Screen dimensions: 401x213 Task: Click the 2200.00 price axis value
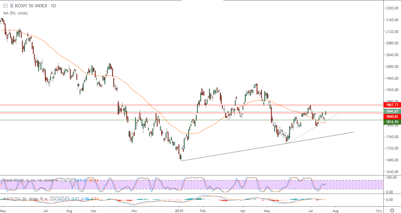392,8
